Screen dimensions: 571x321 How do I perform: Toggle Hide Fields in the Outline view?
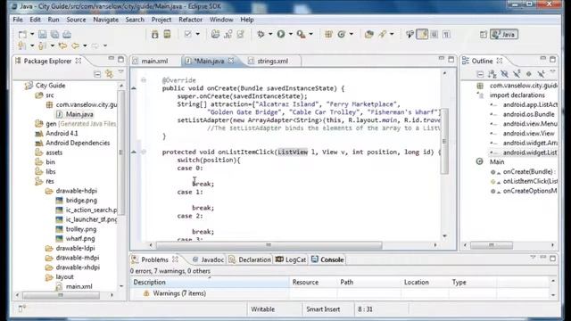click(x=504, y=74)
